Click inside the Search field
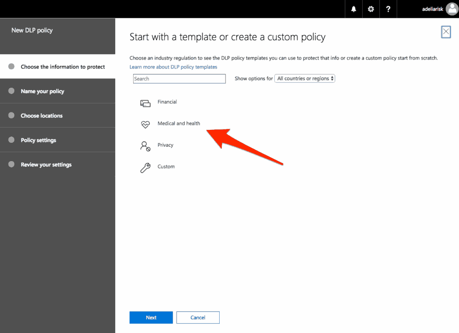Screen dimensions: 459x333 click(179, 78)
